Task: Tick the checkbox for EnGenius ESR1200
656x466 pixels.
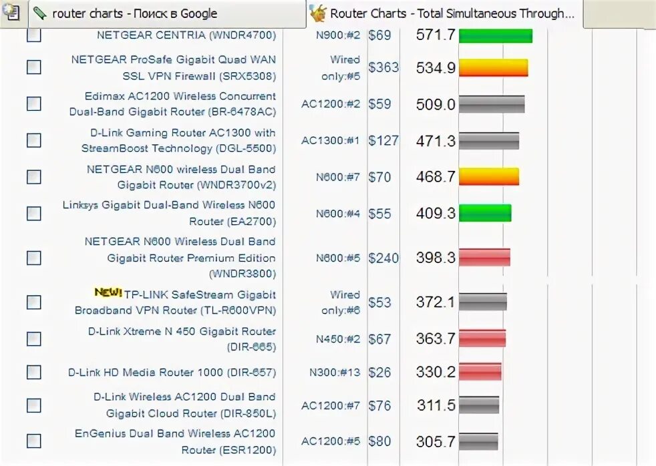Action: point(34,441)
